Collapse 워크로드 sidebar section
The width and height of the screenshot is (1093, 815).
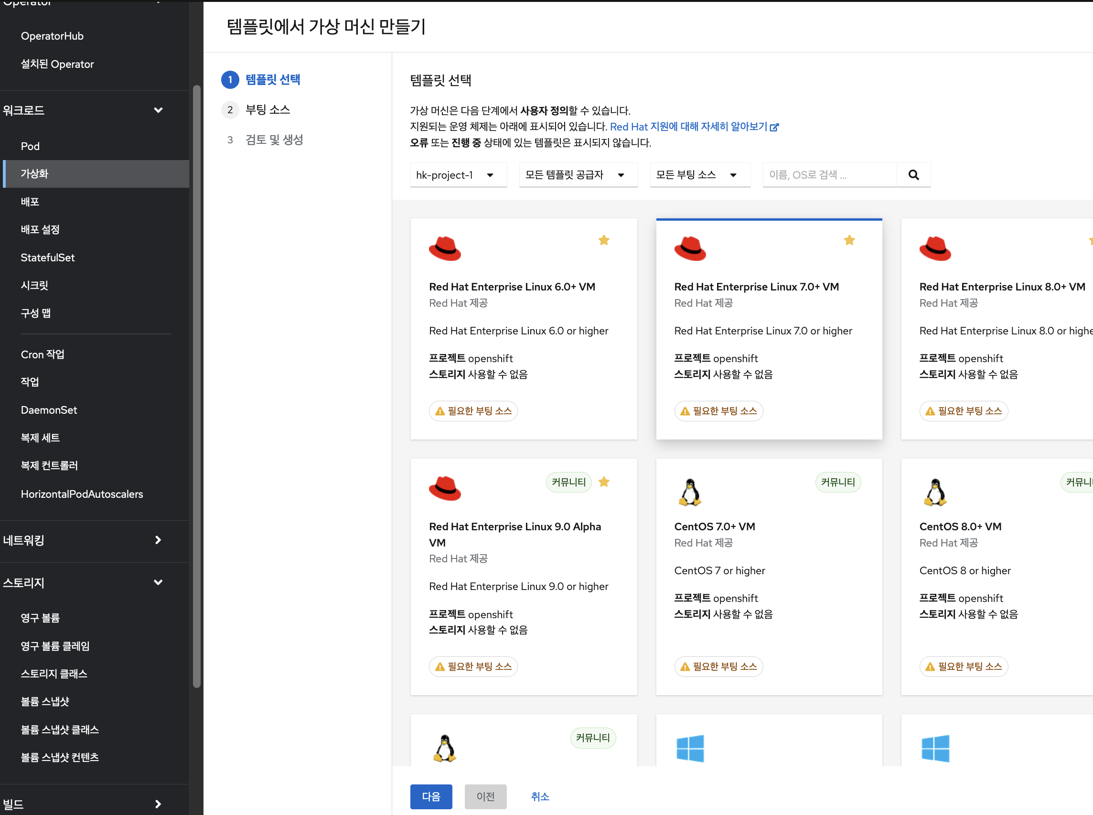(95, 110)
